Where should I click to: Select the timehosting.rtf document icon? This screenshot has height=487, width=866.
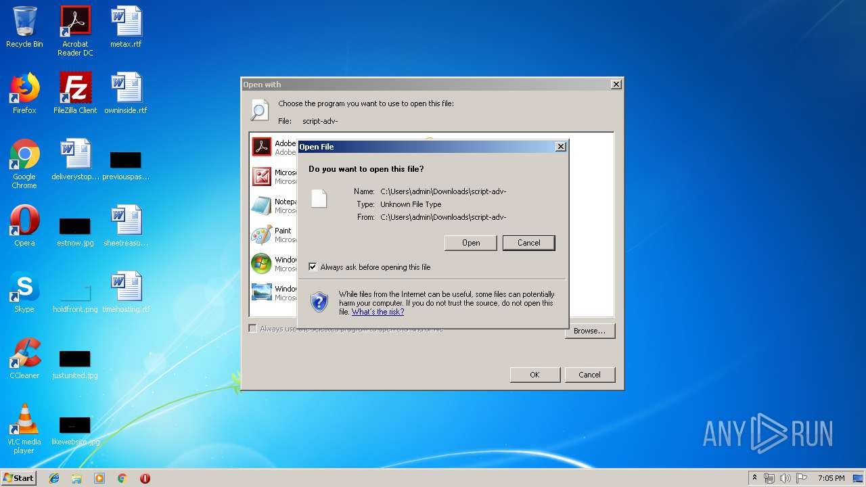click(x=126, y=292)
